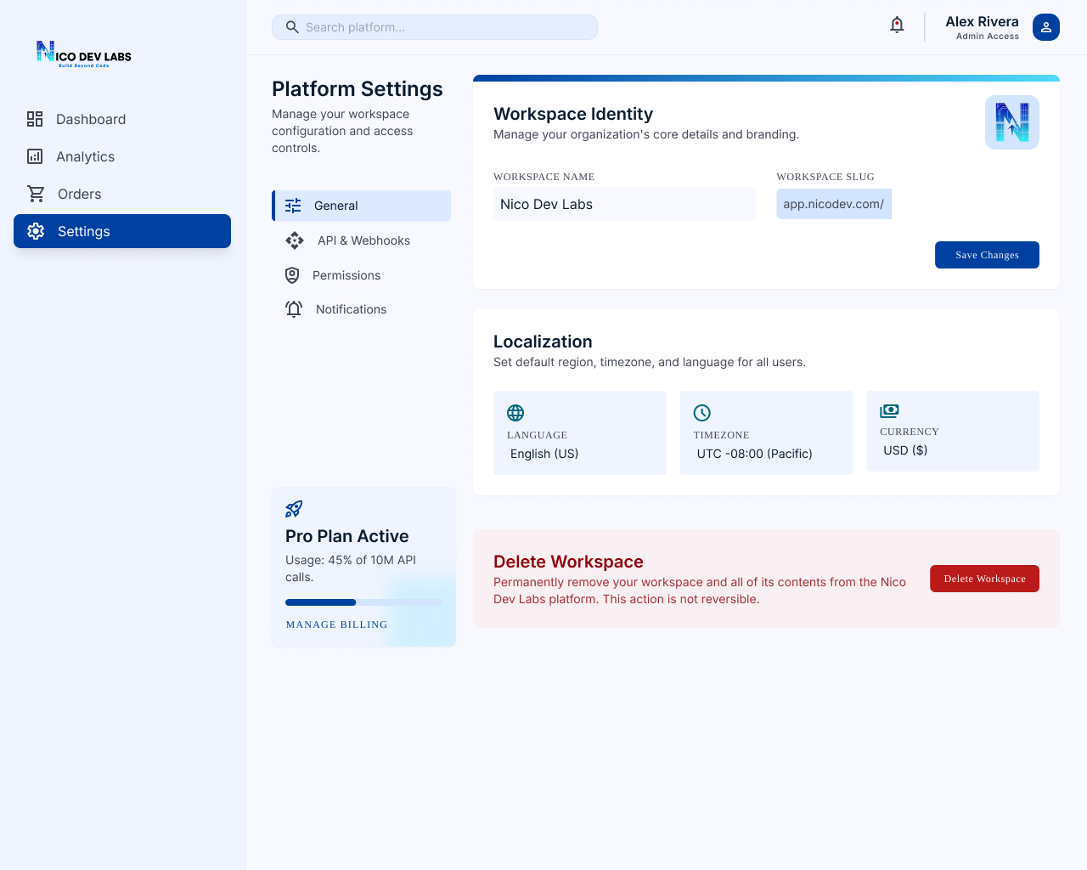The image size is (1087, 870).
Task: Click the usage 45% of 10M text
Action: [351, 568]
